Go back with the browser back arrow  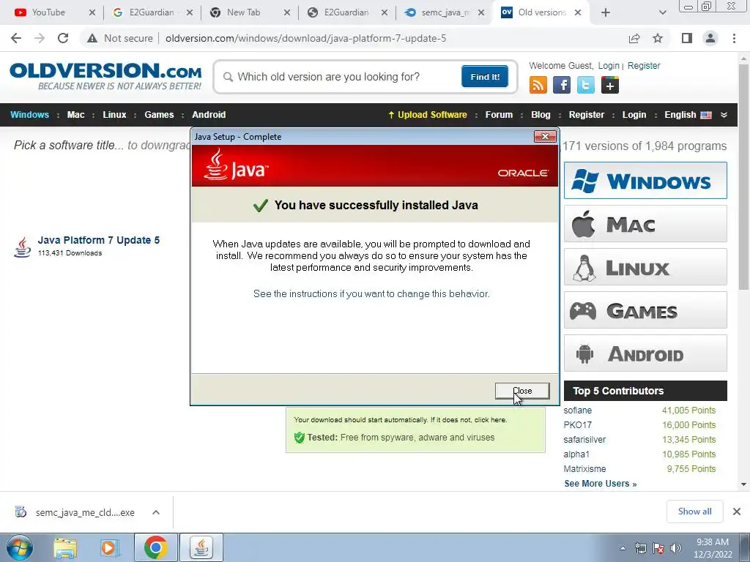[16, 38]
